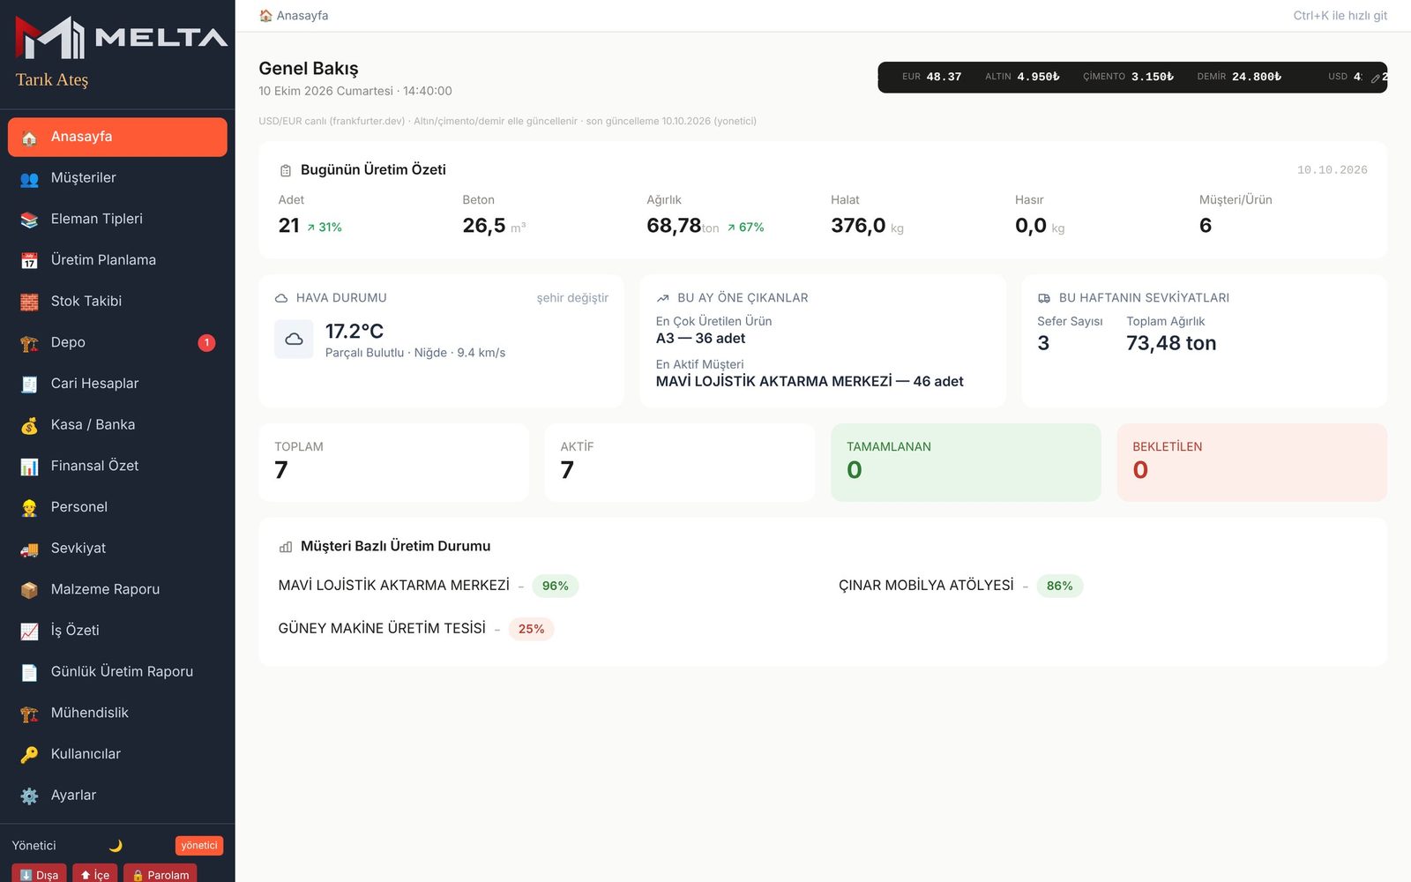Click the Finansal Özet chart icon
This screenshot has height=882, width=1411.
coord(29,467)
